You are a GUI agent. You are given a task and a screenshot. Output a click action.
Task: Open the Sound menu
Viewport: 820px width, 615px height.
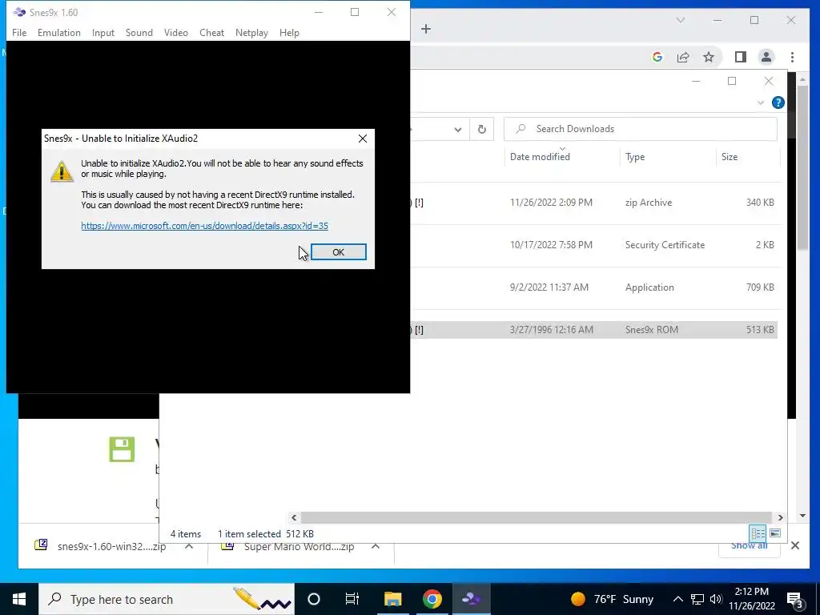point(139,32)
